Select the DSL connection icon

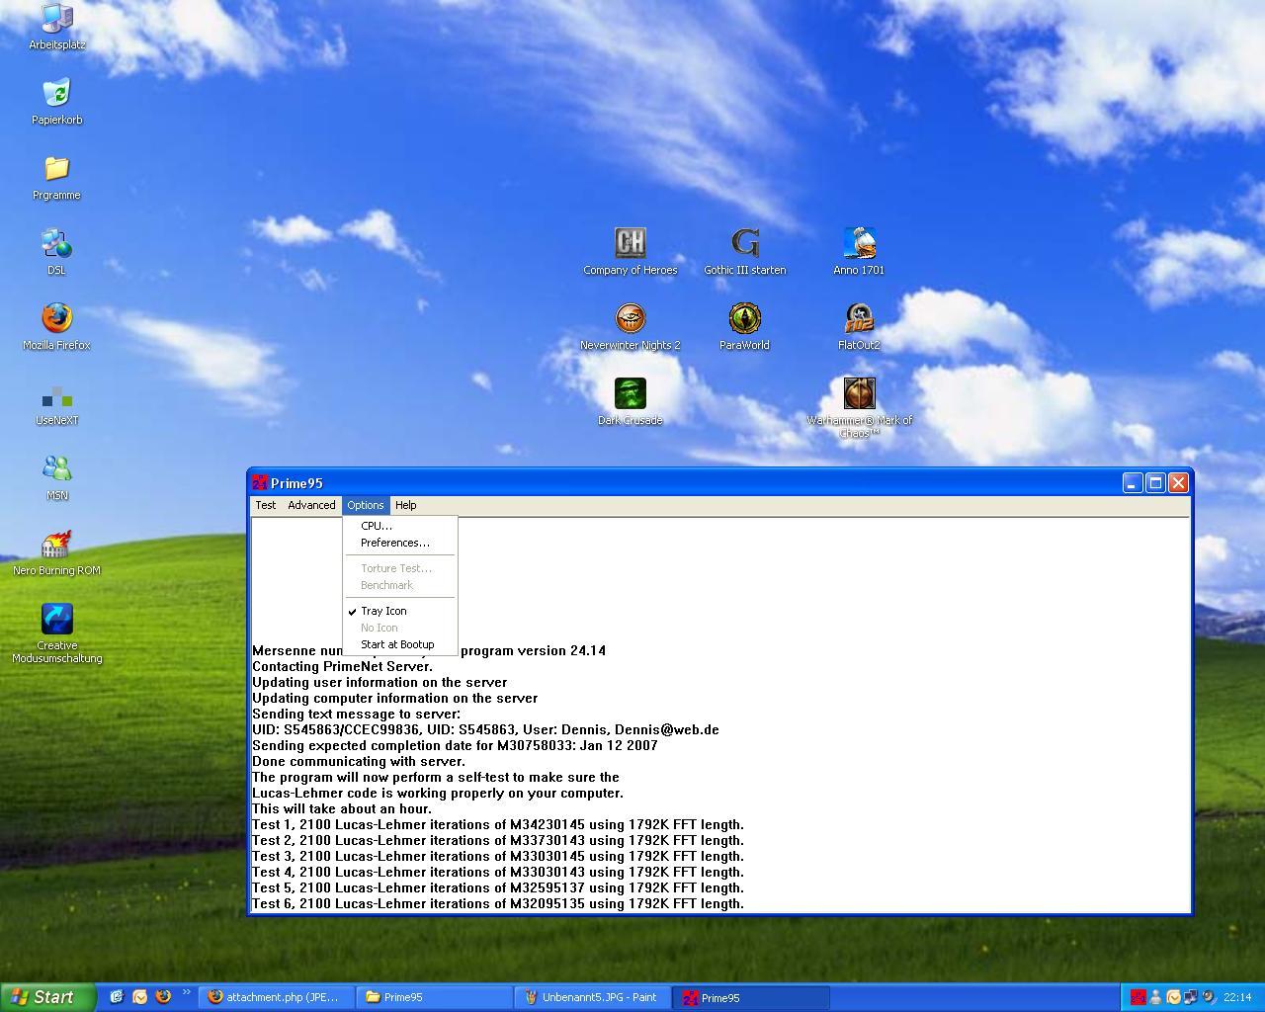[x=56, y=252]
